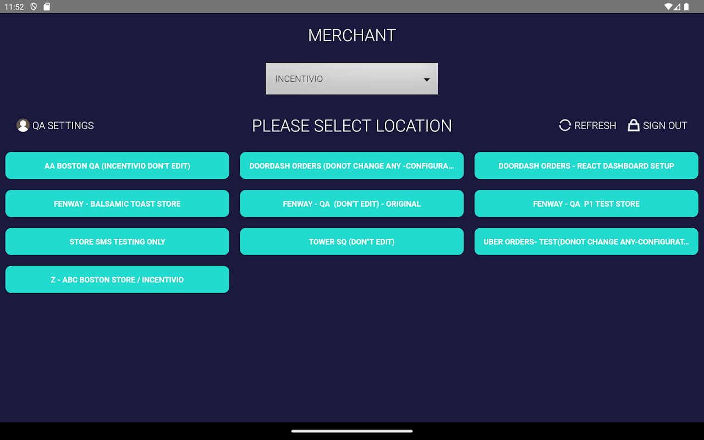Select AA BOSTON QA (INCENTIVIO DON'T EDIT) location
704x440 pixels.
117,166
